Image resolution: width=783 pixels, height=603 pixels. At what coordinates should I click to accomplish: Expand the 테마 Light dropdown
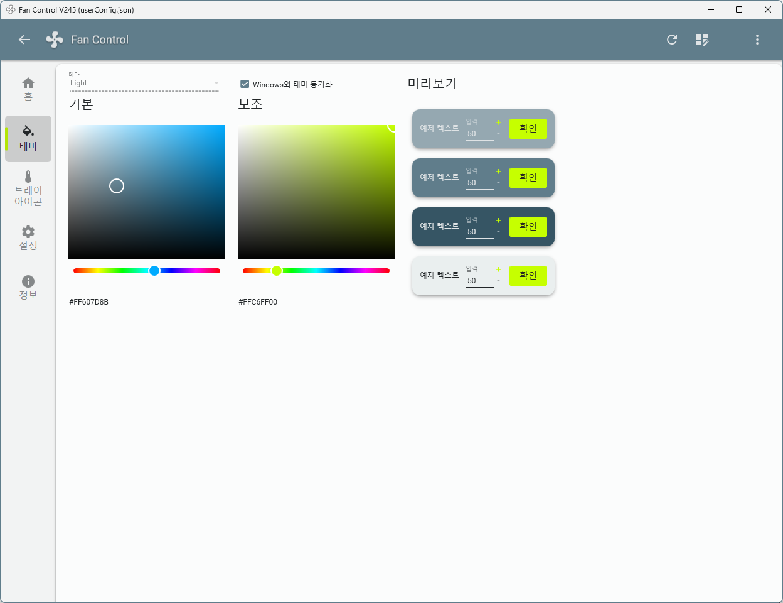144,82
